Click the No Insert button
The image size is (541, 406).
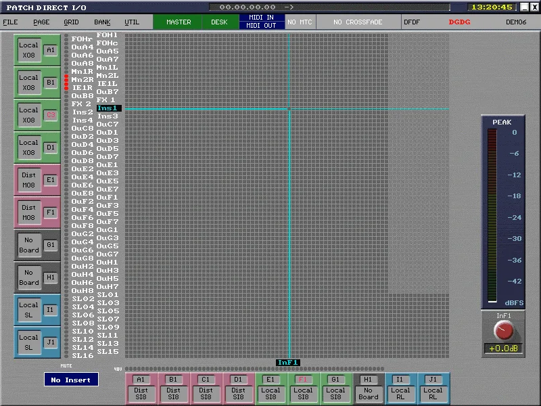coord(71,380)
